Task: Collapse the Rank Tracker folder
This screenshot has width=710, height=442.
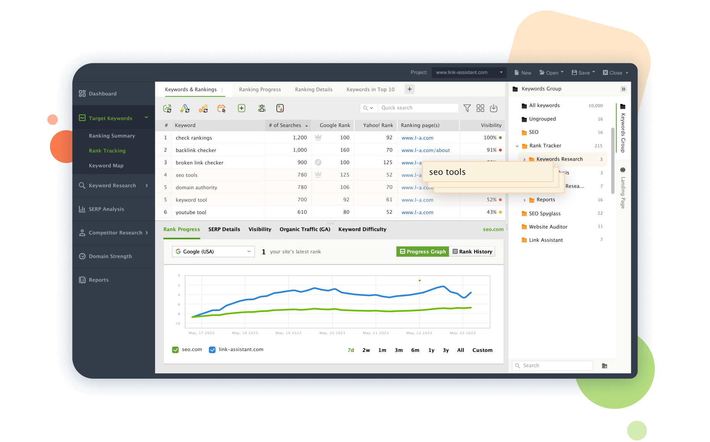Action: [x=517, y=146]
